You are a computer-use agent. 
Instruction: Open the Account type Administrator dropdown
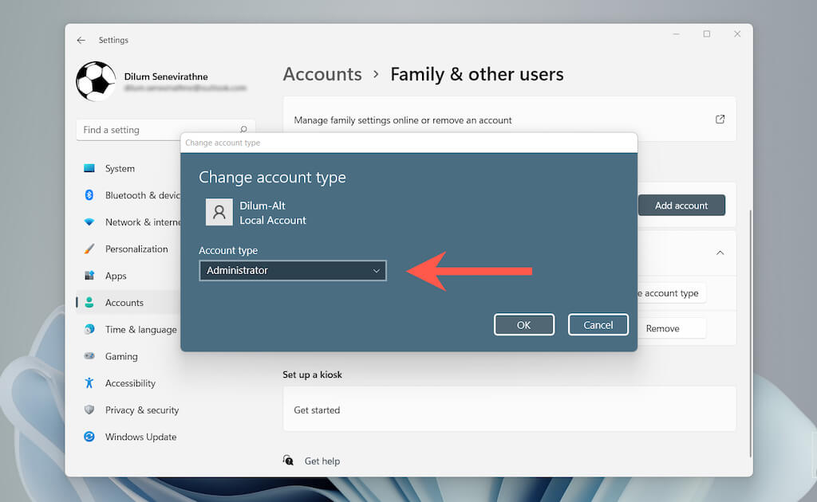(x=293, y=270)
